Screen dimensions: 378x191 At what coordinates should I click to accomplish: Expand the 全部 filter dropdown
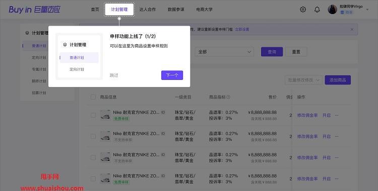pos(224,52)
